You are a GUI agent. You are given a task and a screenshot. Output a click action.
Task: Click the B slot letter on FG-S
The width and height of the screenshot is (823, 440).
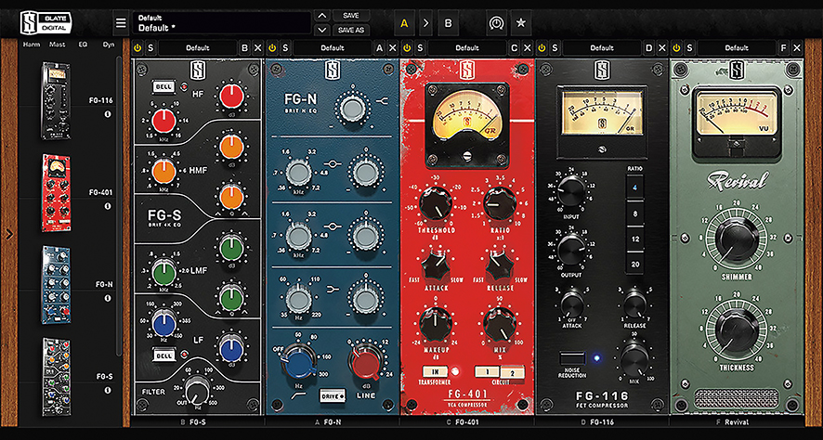tap(244, 48)
